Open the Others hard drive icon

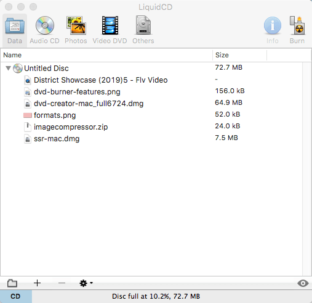coord(143,25)
